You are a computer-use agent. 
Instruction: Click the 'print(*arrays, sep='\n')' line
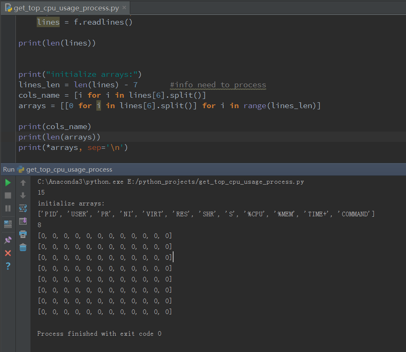(73, 147)
